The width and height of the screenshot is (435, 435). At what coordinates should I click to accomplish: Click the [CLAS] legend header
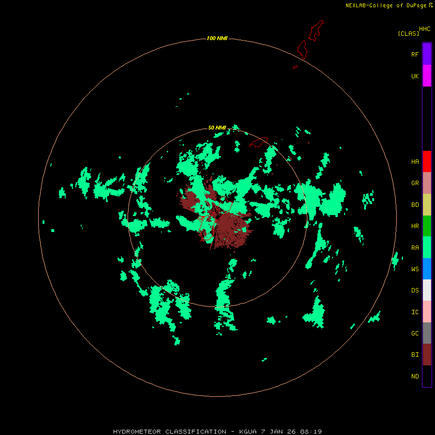click(x=408, y=33)
